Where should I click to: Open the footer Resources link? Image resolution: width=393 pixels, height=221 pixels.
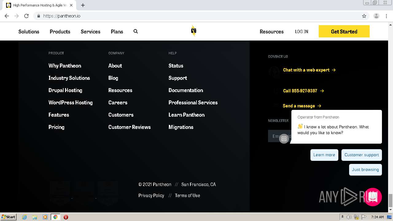point(120,90)
